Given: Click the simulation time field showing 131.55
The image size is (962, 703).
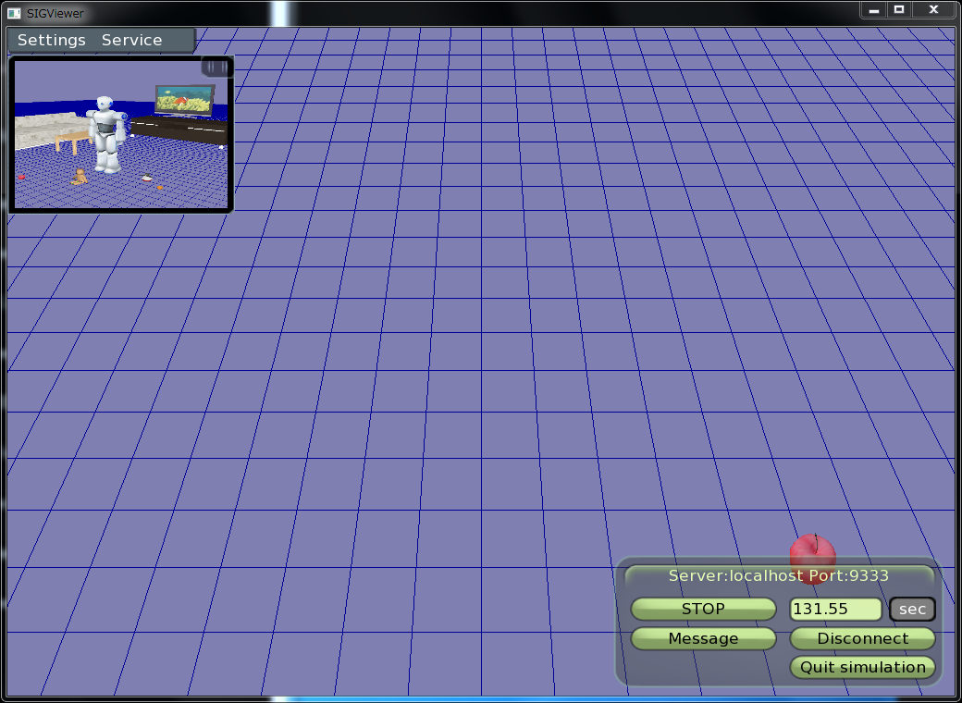Looking at the screenshot, I should (835, 609).
